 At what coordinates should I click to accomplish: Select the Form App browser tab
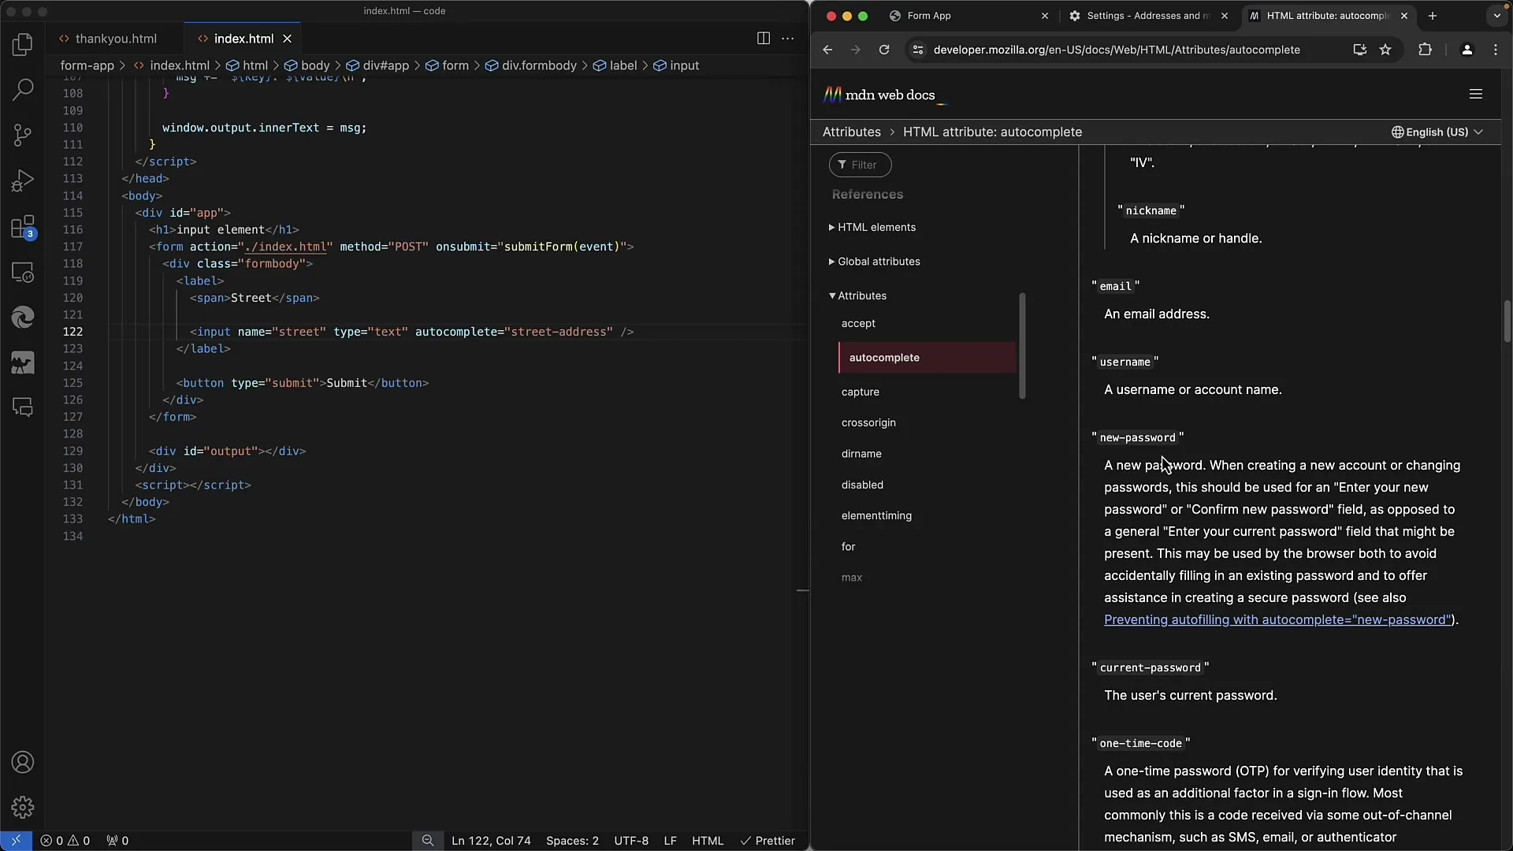tap(930, 16)
